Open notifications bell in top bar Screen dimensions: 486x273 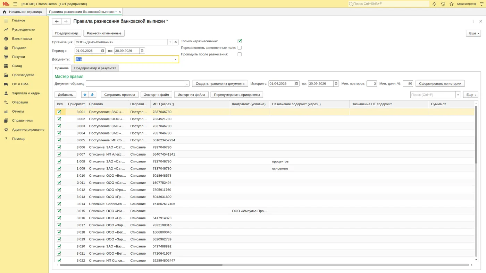point(434,4)
